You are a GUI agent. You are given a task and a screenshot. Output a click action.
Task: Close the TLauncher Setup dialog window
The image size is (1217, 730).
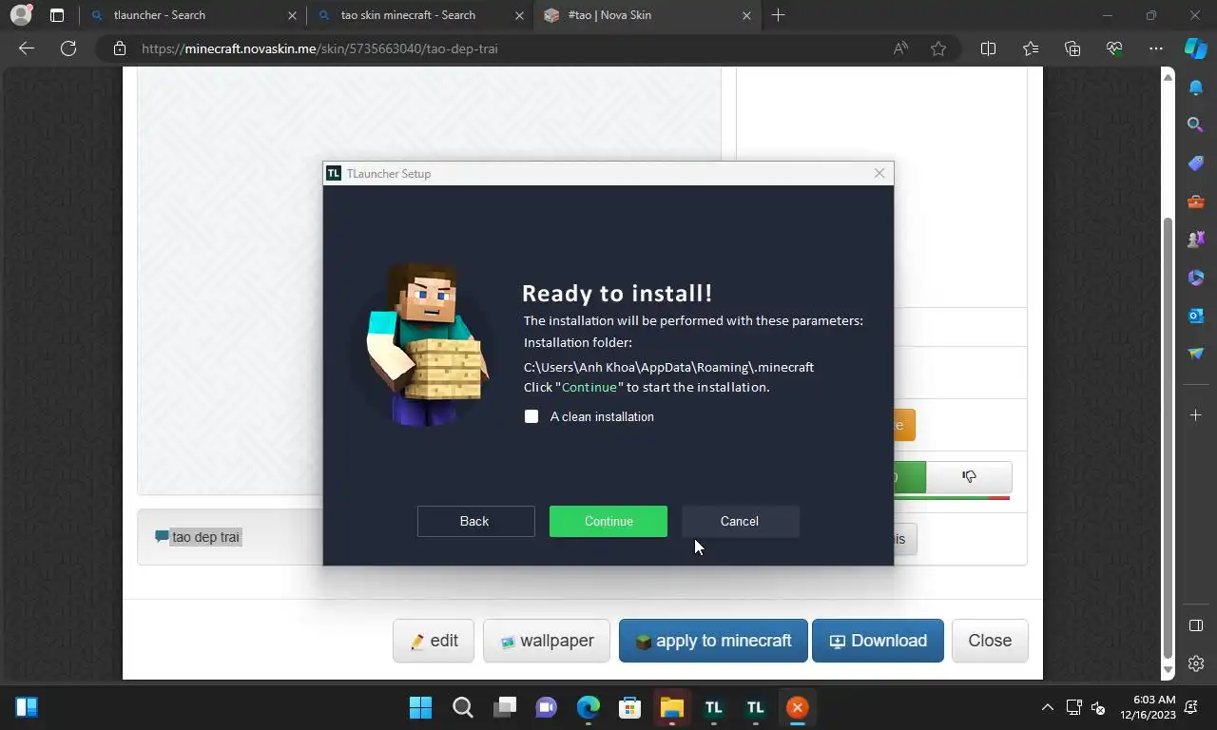click(x=879, y=173)
